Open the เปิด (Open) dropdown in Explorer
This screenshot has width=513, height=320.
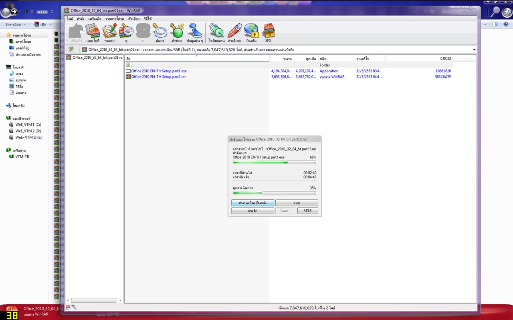[x=43, y=24]
